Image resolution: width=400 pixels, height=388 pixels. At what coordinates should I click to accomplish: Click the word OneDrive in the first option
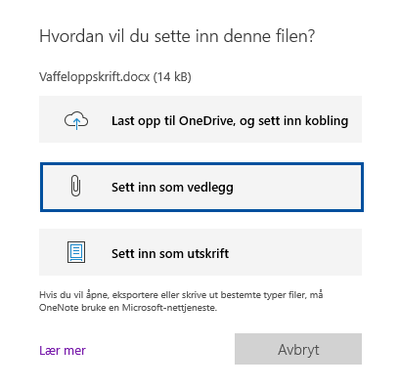tap(206, 120)
